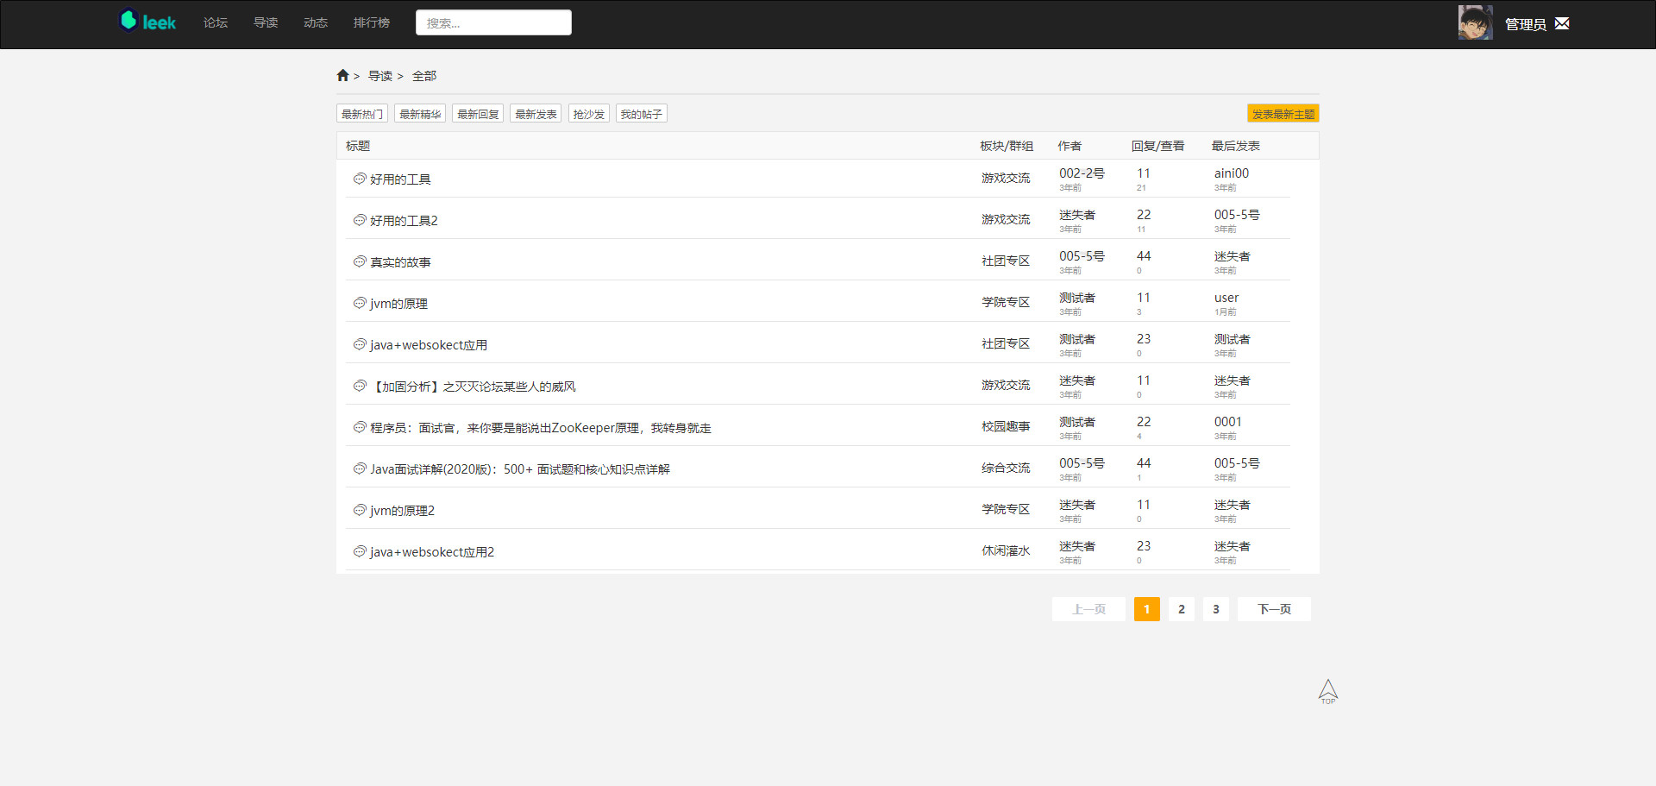Switch to 最新热门 filter tab
The width and height of the screenshot is (1656, 786).
coord(362,114)
